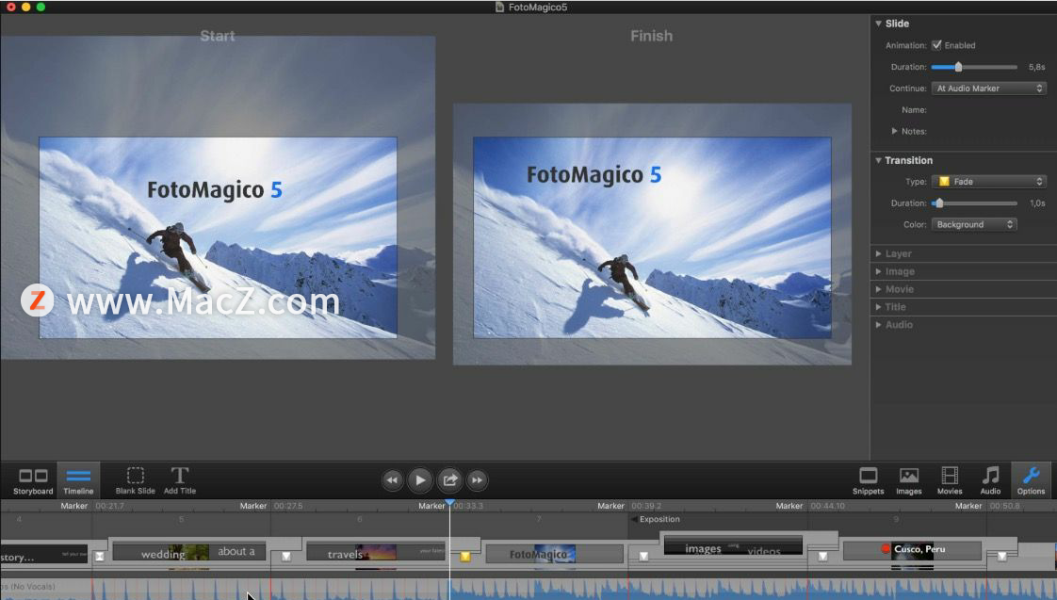
Task: Click the story slide in timeline
Action: 44,554
